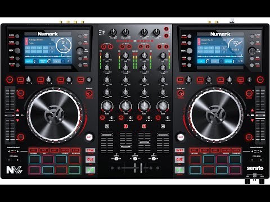The width and height of the screenshot is (270, 202).
Task: Trigger first blue top-row pad on left deck
Action: click(35, 159)
